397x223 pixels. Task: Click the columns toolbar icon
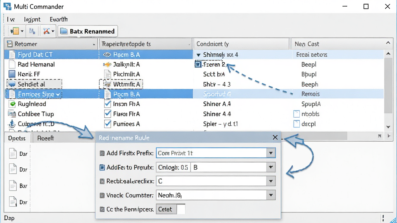[x=32, y=31]
